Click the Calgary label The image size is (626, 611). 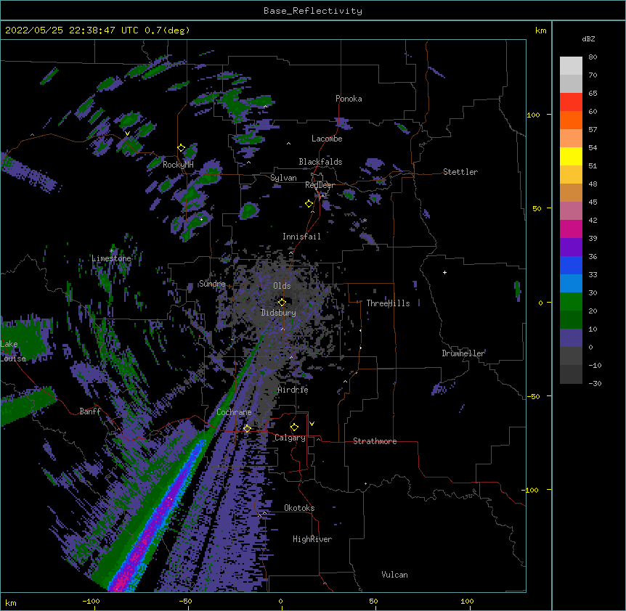(x=290, y=438)
